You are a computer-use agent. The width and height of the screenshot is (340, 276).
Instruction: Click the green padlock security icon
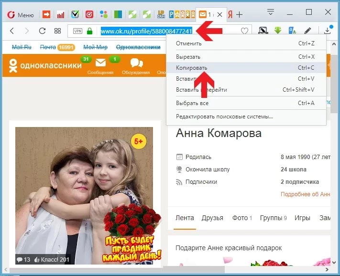(89, 31)
